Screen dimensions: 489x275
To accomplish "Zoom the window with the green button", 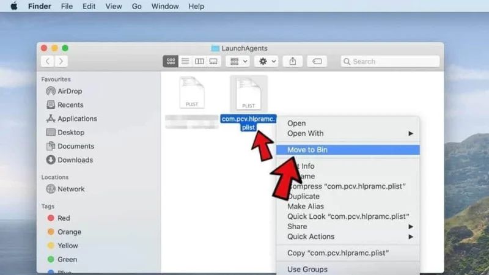I will [65, 48].
